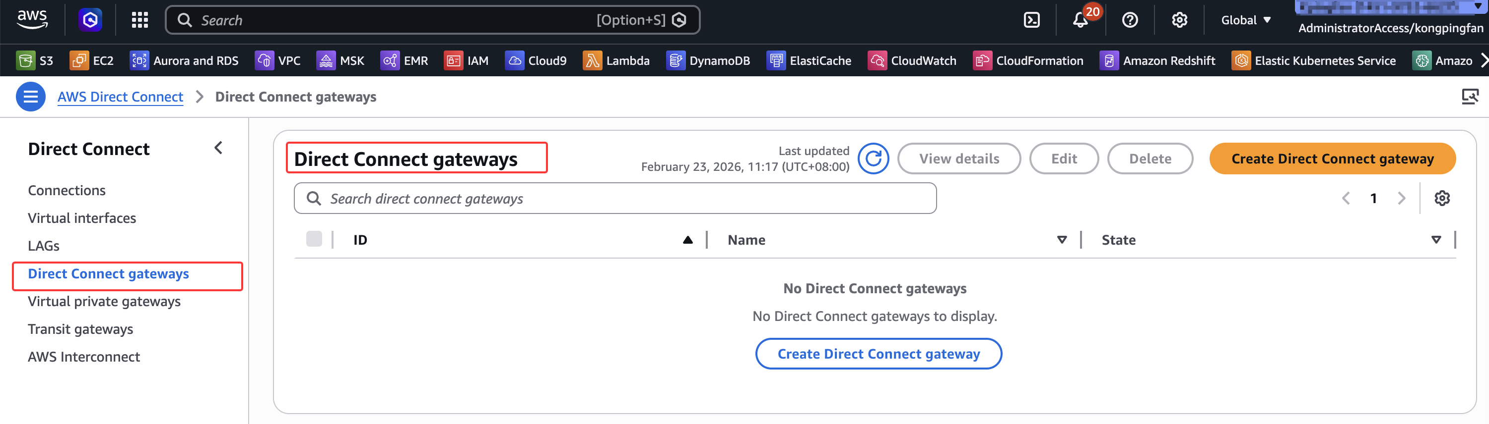Open the notifications bell
This screenshot has height=424, width=1489.
(x=1080, y=20)
